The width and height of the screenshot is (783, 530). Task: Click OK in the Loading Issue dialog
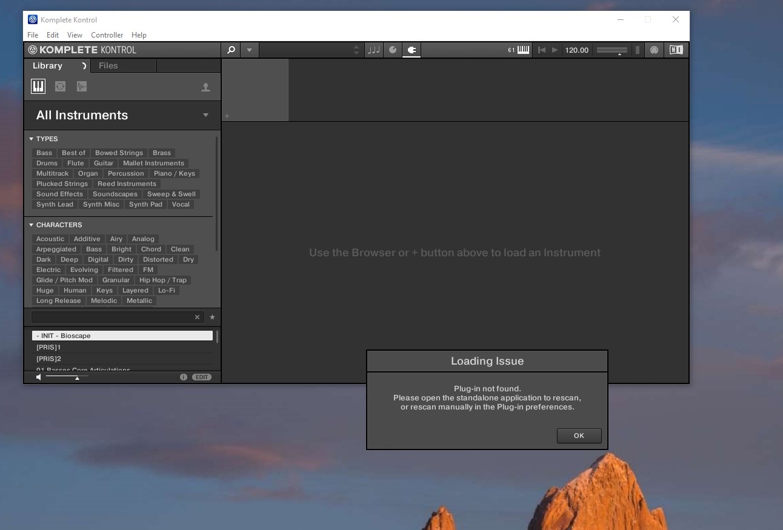click(x=579, y=436)
